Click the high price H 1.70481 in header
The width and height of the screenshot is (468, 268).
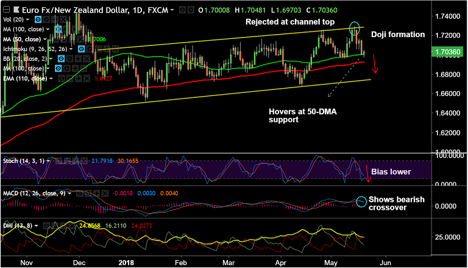point(250,10)
